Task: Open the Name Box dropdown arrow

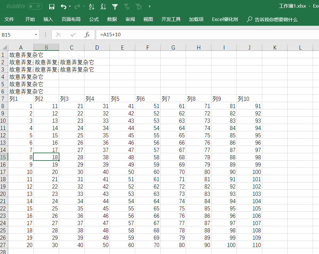Action: [36, 35]
